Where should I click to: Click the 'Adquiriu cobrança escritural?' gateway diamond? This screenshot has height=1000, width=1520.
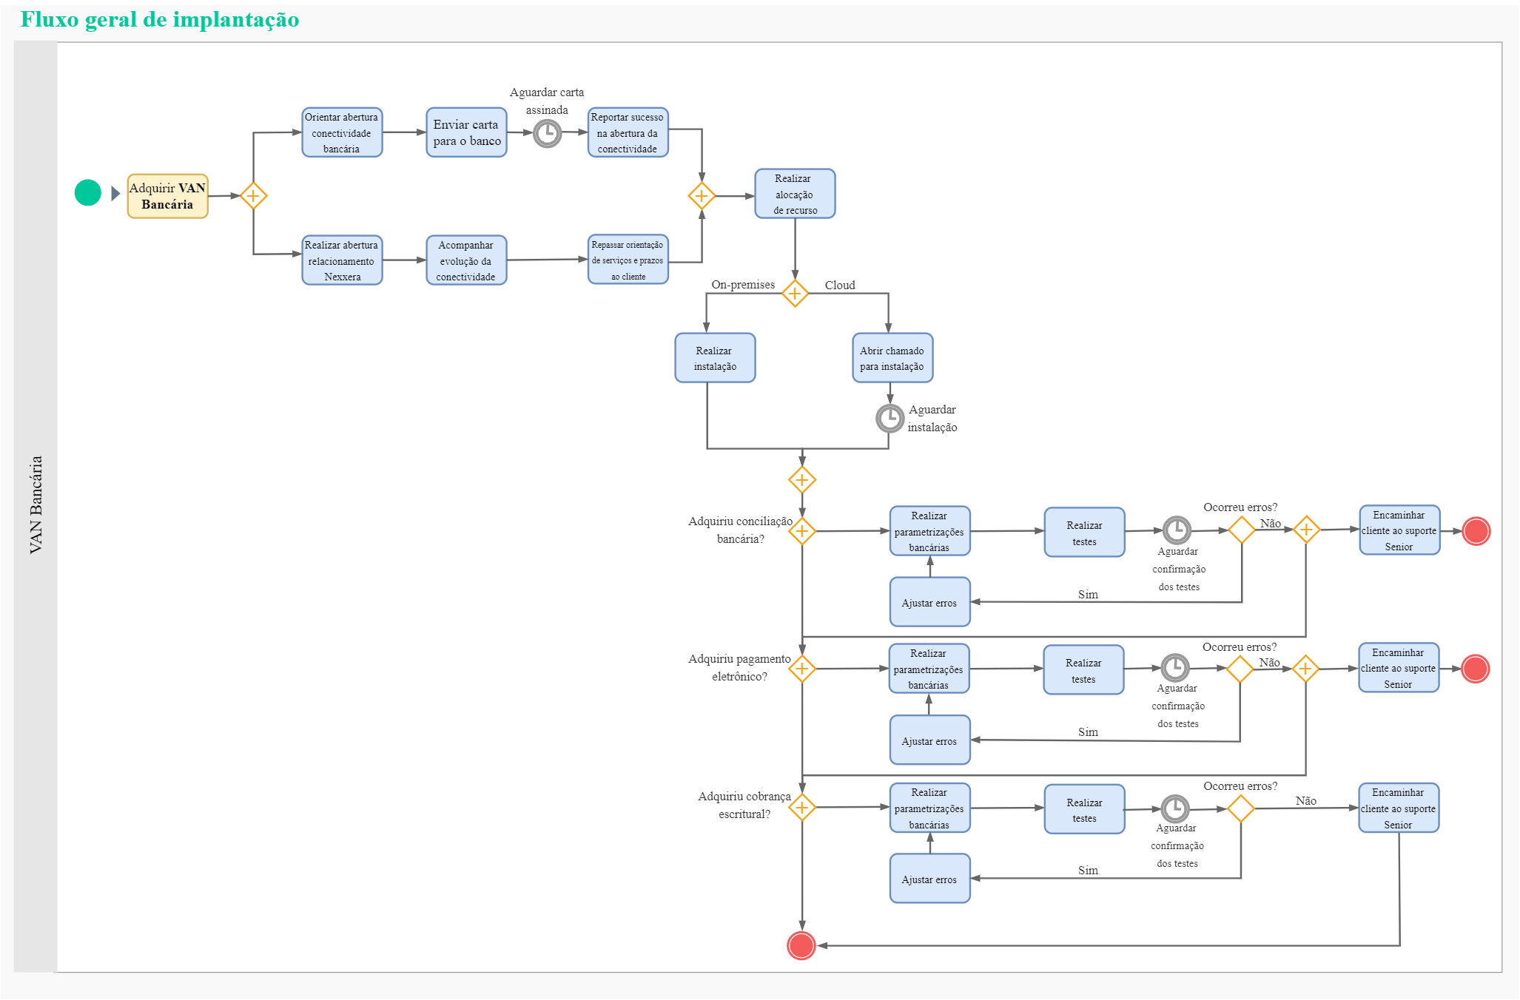pos(801,808)
